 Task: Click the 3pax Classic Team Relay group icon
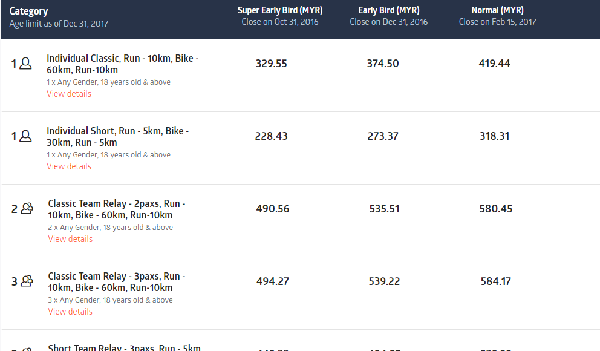[x=27, y=281]
